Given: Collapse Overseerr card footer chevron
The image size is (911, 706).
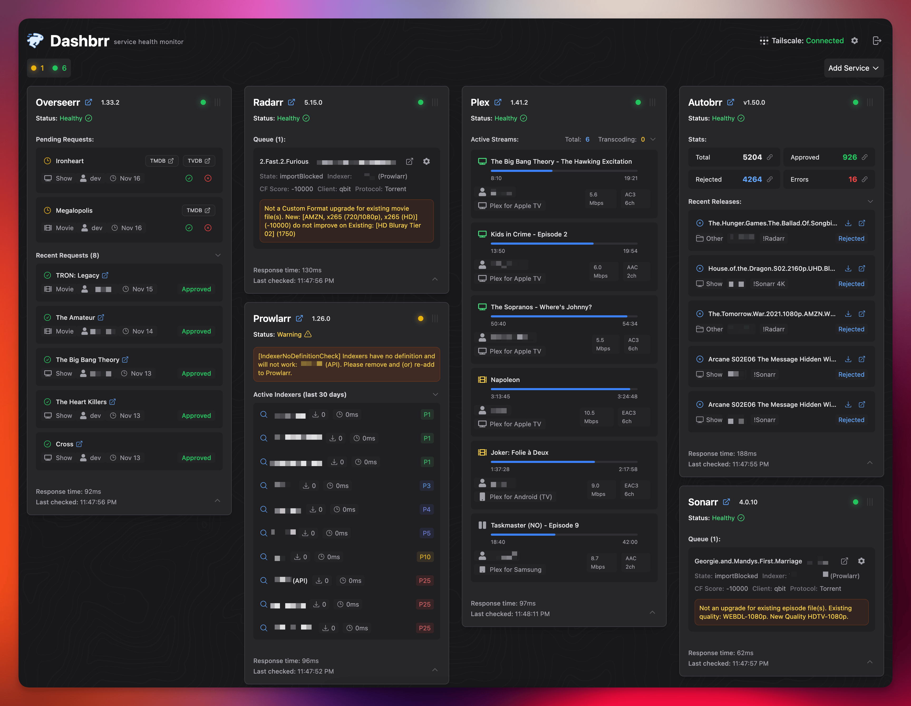Looking at the screenshot, I should 217,500.
